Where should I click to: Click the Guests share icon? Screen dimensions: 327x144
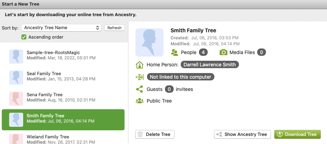140,89
